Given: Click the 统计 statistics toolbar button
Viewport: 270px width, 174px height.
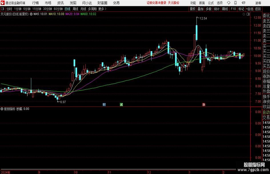Looking at the screenshot, I should coord(217,9).
